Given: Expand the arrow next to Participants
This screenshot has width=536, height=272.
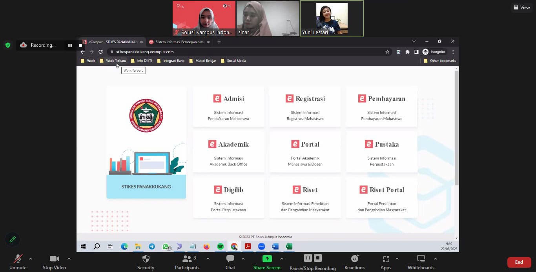Looking at the screenshot, I should click(x=208, y=259).
